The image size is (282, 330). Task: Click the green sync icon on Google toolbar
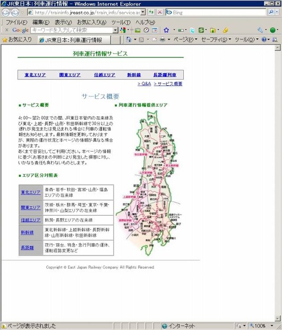point(201,30)
